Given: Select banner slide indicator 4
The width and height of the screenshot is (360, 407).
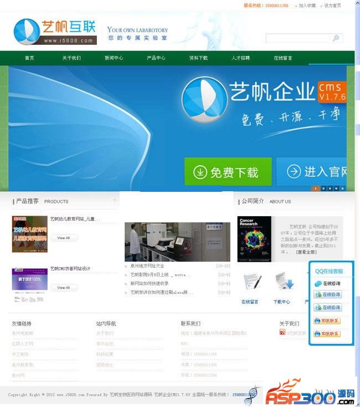Looking at the screenshot, I should [x=336, y=189].
